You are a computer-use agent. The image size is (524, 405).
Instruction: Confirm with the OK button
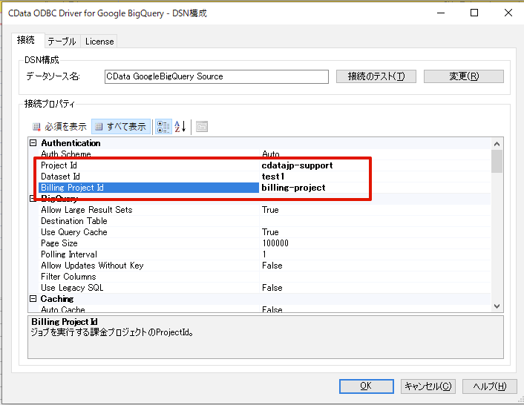pos(366,386)
